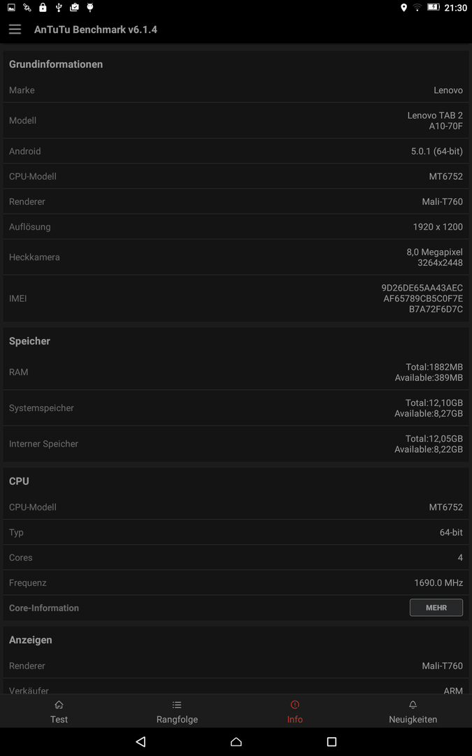Tap the Android home navigation button

click(x=236, y=741)
